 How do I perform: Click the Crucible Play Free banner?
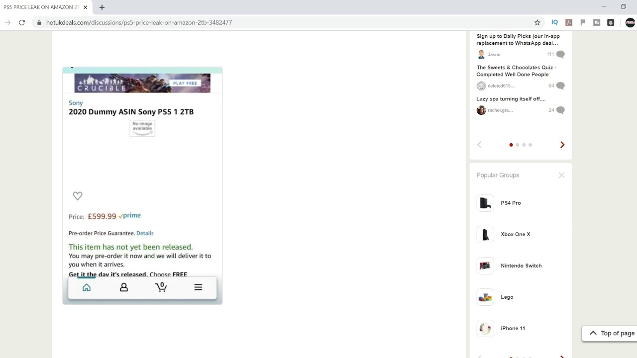click(x=142, y=83)
